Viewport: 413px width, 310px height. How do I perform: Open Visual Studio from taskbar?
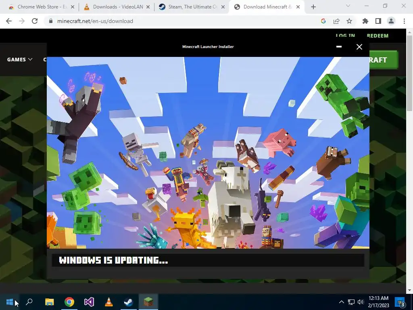(x=89, y=302)
